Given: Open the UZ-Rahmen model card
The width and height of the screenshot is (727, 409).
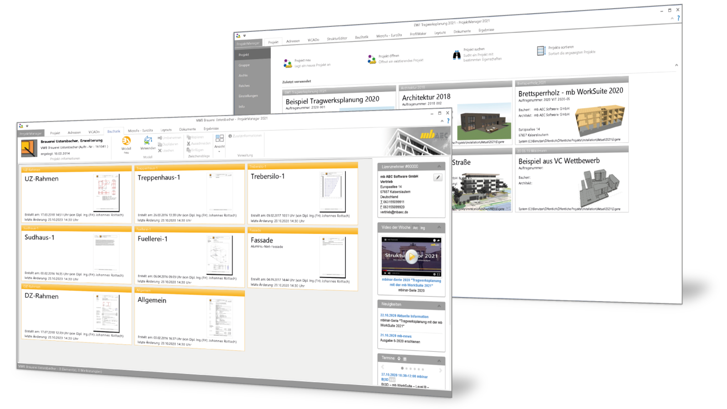Looking at the screenshot, I should pyautogui.click(x=76, y=195).
